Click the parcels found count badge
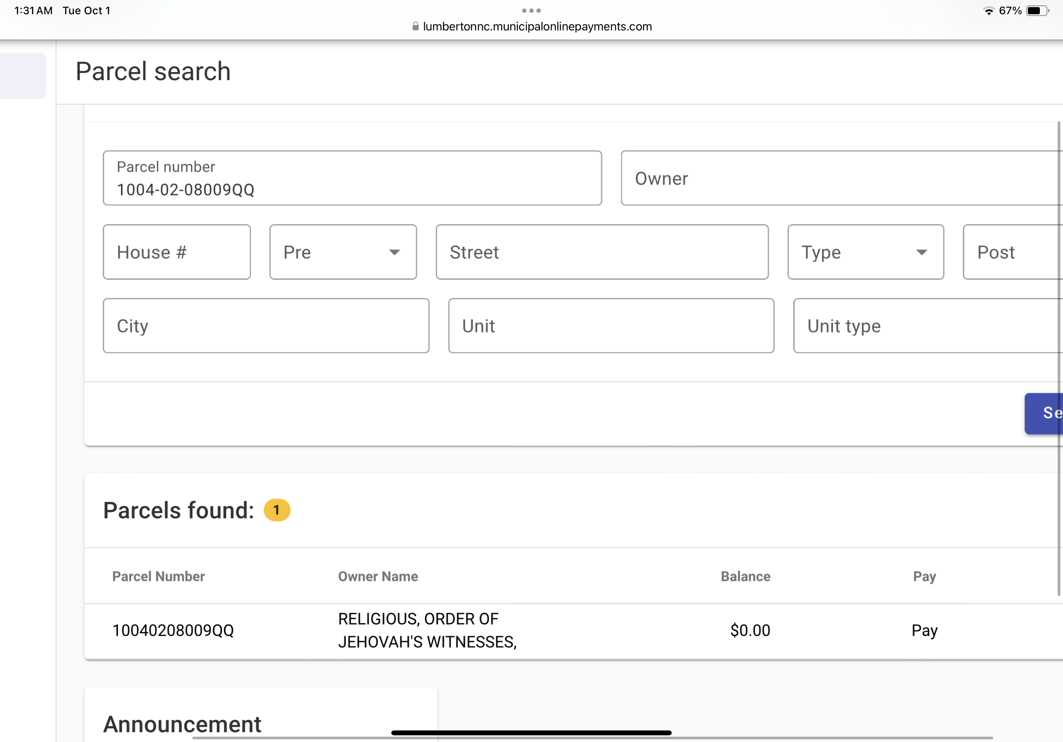This screenshot has width=1063, height=742. (x=277, y=510)
